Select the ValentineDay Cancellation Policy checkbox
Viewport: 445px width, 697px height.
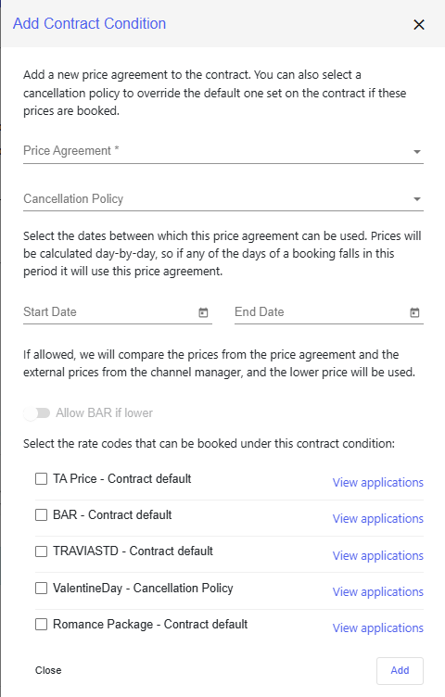(42, 588)
